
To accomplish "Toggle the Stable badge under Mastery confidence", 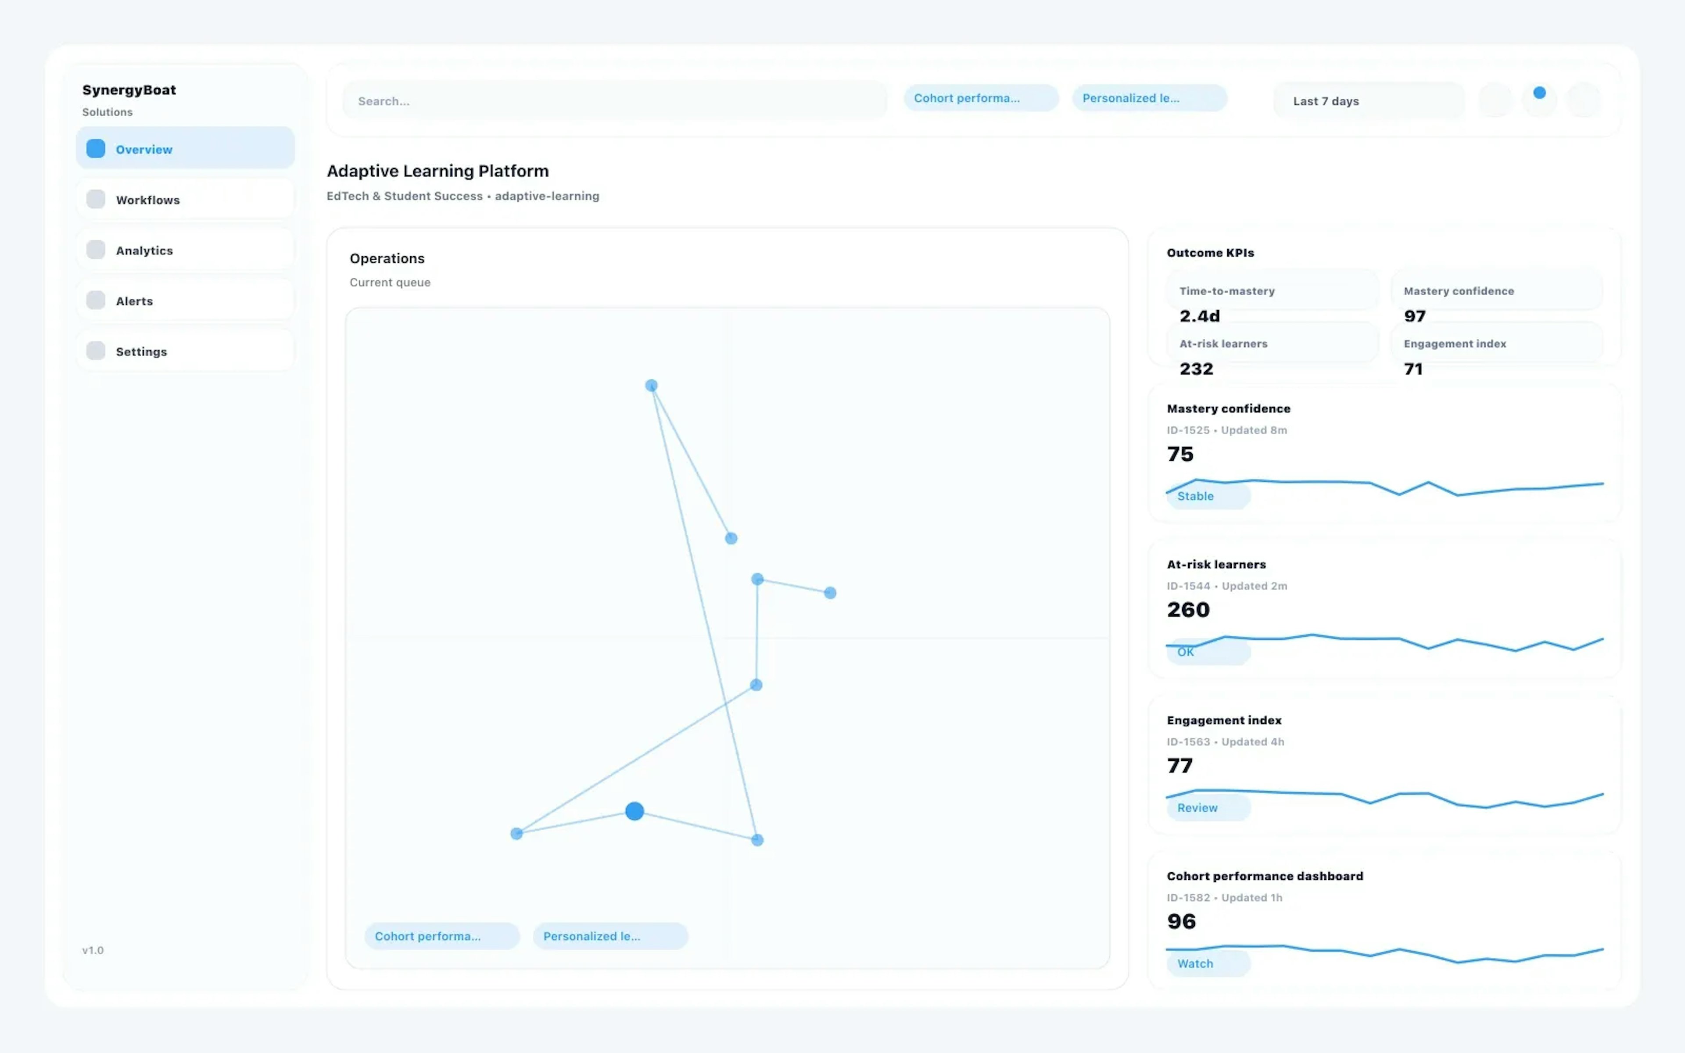I will 1208,496.
